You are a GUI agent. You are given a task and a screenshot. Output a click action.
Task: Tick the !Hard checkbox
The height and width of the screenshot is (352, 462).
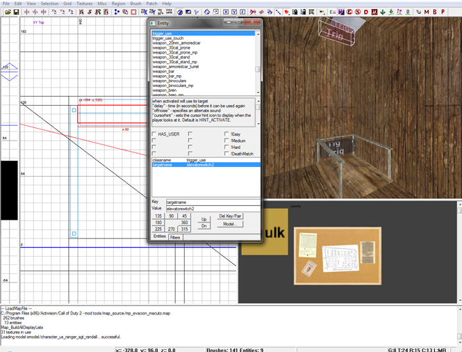pos(226,147)
